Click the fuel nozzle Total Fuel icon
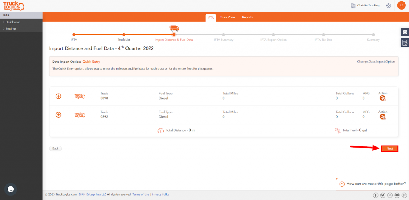Screen dimensions: 409x200 [338, 130]
